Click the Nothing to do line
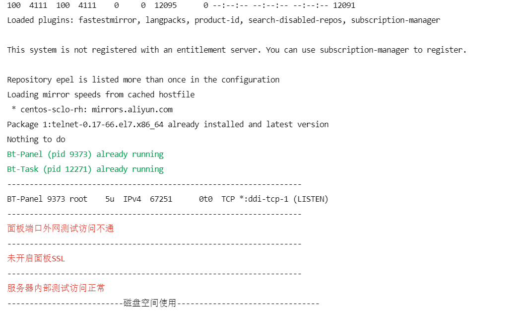This screenshot has height=313, width=518. tap(36, 139)
